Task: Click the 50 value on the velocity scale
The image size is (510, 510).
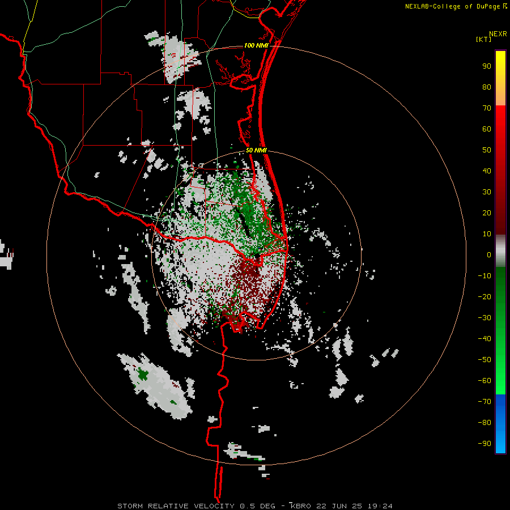Action: point(487,150)
